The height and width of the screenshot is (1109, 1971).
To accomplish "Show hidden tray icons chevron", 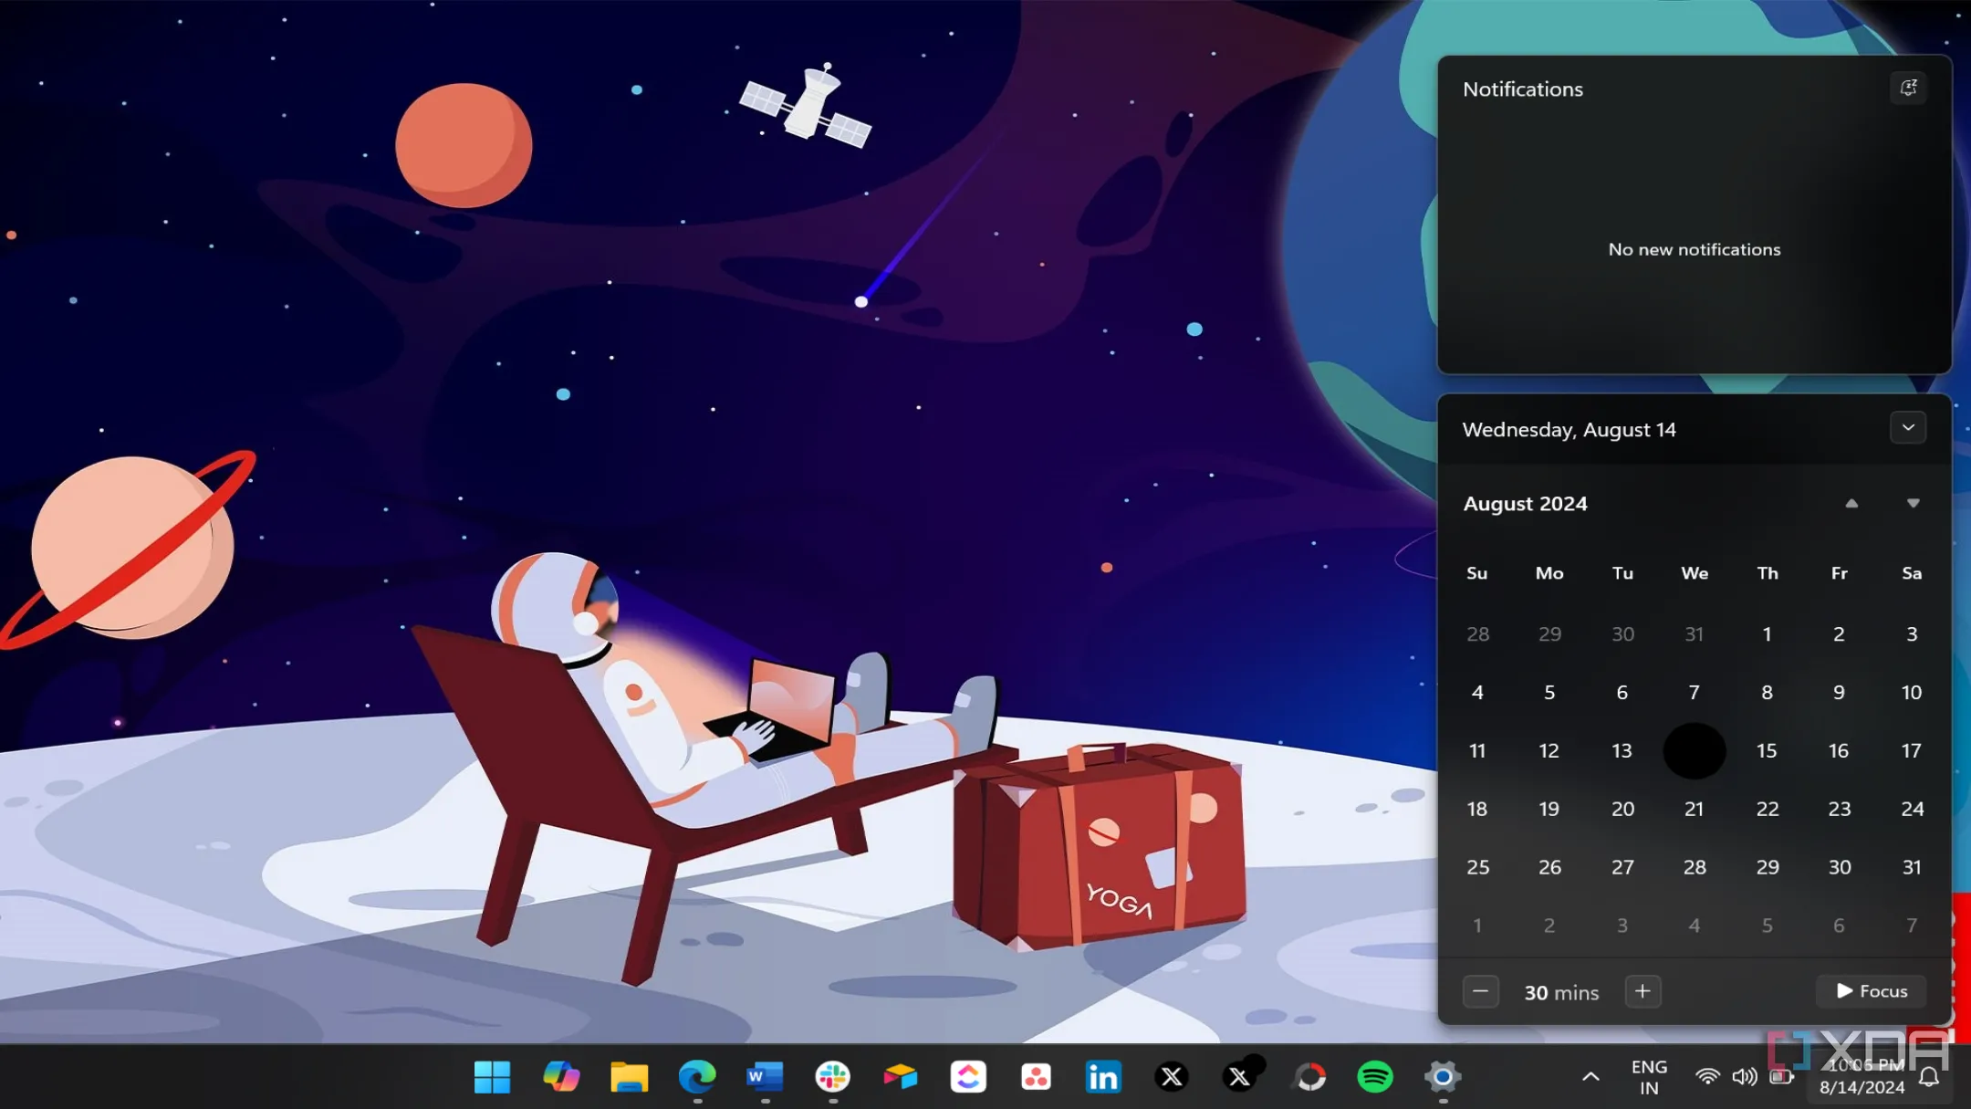I will coord(1590,1077).
